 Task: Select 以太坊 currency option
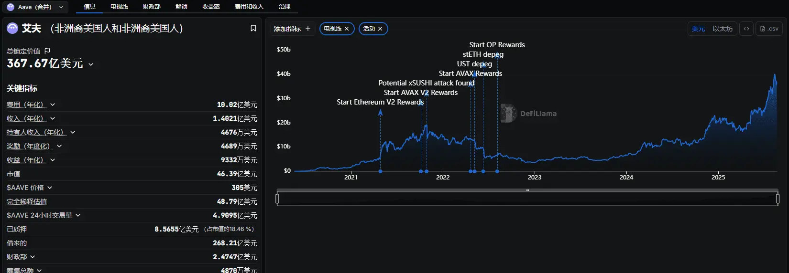723,29
